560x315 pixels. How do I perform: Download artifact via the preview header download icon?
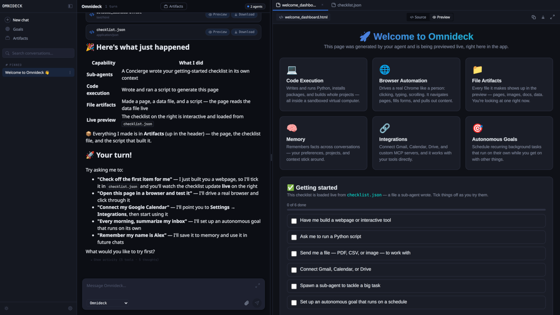click(543, 17)
